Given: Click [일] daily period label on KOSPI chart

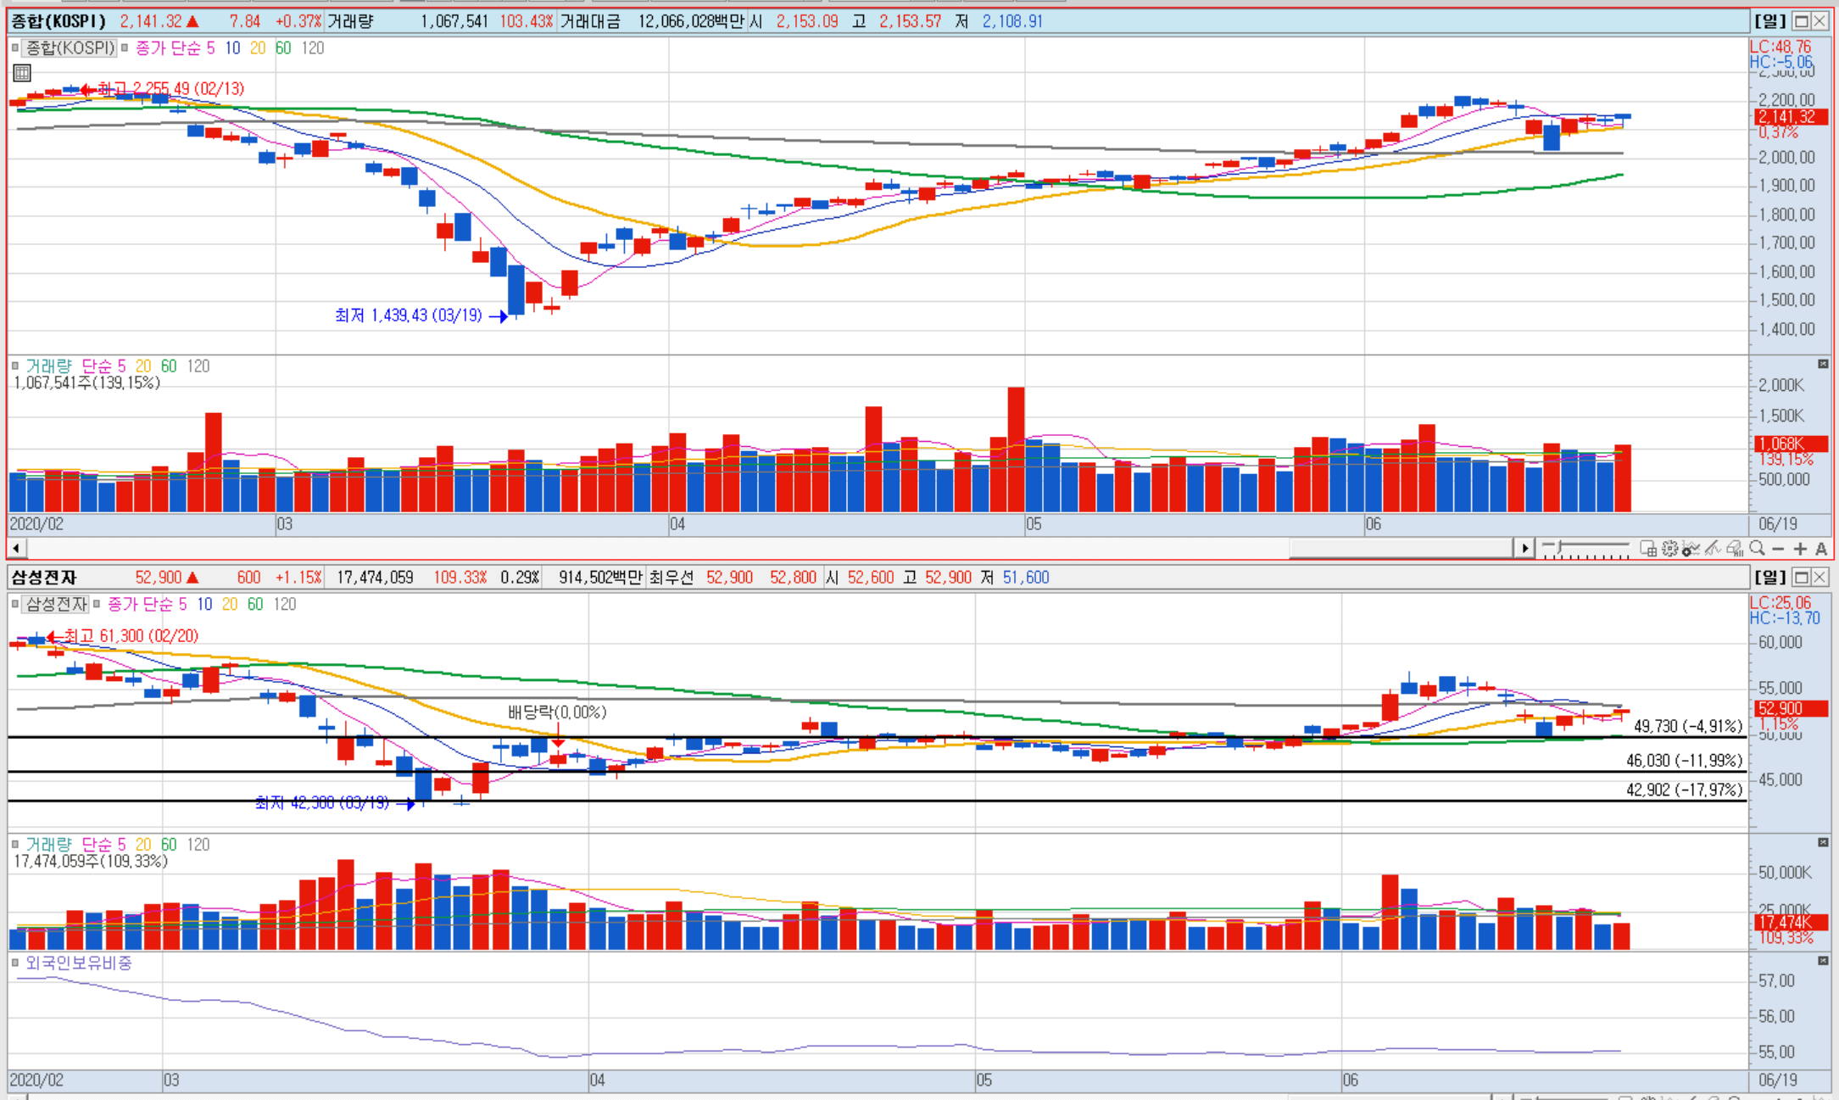Looking at the screenshot, I should [1770, 21].
